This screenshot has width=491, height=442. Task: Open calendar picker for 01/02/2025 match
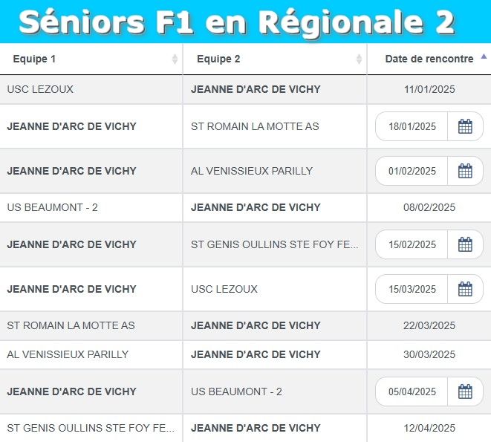(465, 171)
